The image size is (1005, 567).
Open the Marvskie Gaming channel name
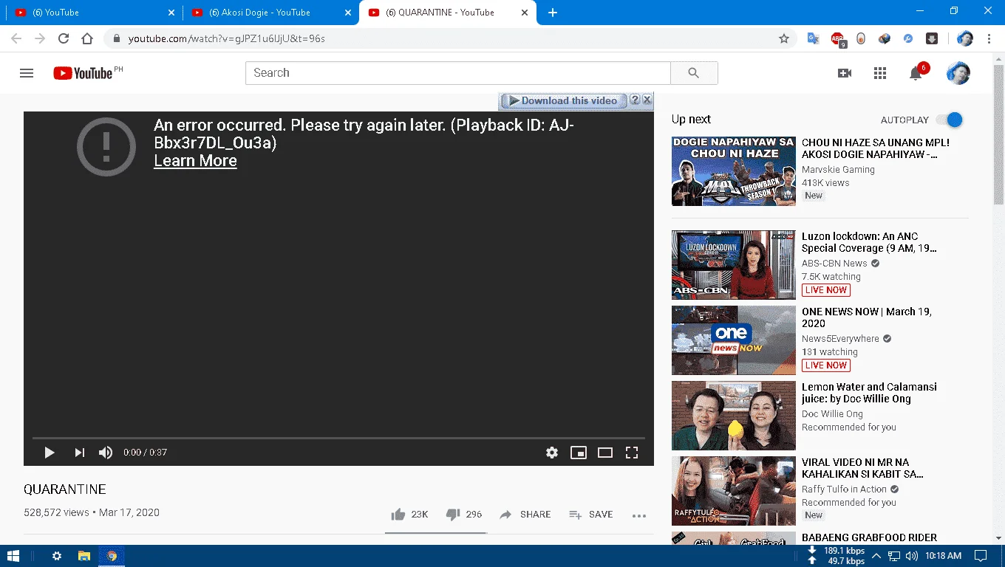(838, 170)
